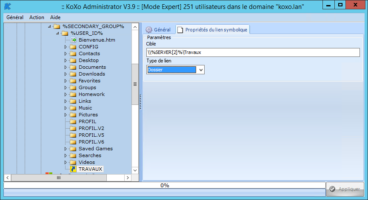The height and width of the screenshot is (200, 368).
Task: Click the TRAVAUX symbolic link shortcut icon
Action: pyautogui.click(x=73, y=169)
